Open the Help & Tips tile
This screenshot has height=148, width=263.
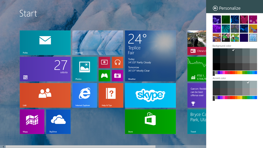pos(111,95)
